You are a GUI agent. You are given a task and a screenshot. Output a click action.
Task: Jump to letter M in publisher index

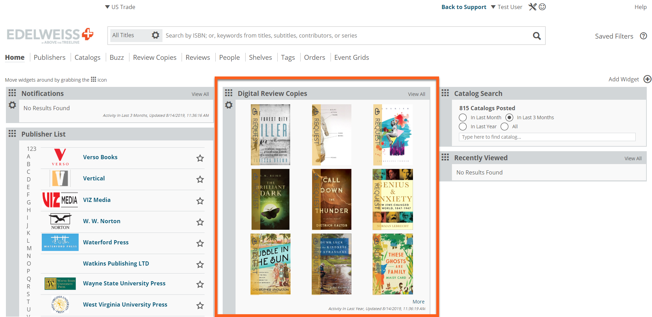tap(29, 248)
